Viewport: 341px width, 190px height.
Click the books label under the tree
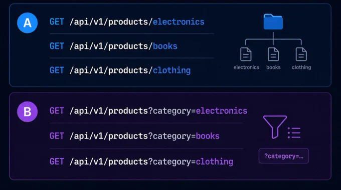[273, 67]
